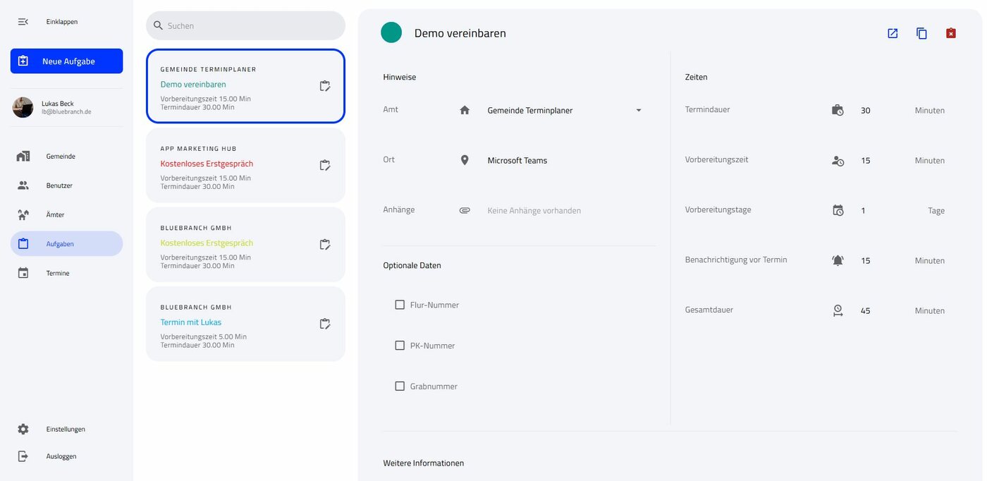The image size is (987, 481).
Task: Go to Benutzer section
Action: 66,185
